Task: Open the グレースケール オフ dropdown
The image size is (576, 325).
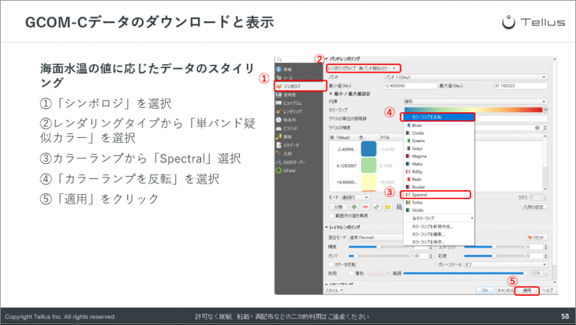Action: [x=505, y=264]
